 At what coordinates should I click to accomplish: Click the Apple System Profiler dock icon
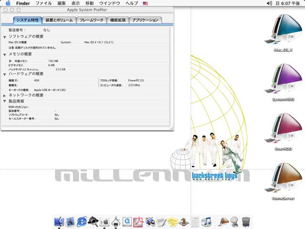(x=116, y=221)
